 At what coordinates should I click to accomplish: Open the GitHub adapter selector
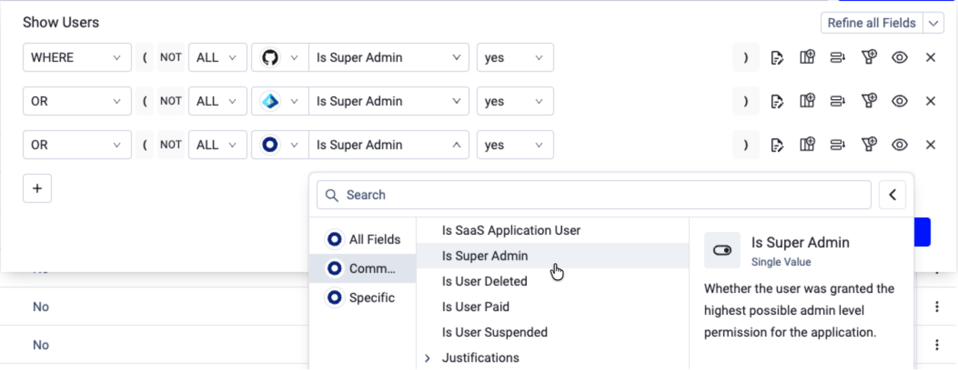click(x=280, y=58)
